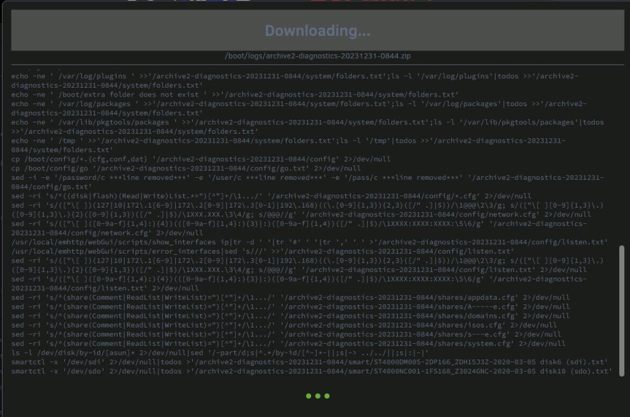Click the sed line for 'shares/domains.cfg'
The width and height of the screenshot is (630, 417).
(x=290, y=316)
